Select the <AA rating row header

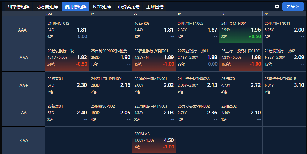[x=24, y=140]
